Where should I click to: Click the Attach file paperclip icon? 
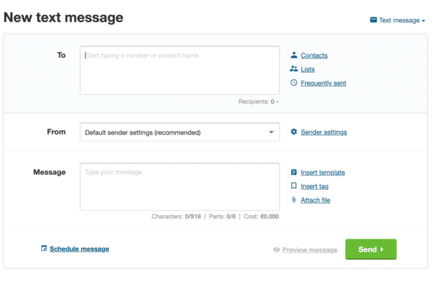tap(294, 200)
